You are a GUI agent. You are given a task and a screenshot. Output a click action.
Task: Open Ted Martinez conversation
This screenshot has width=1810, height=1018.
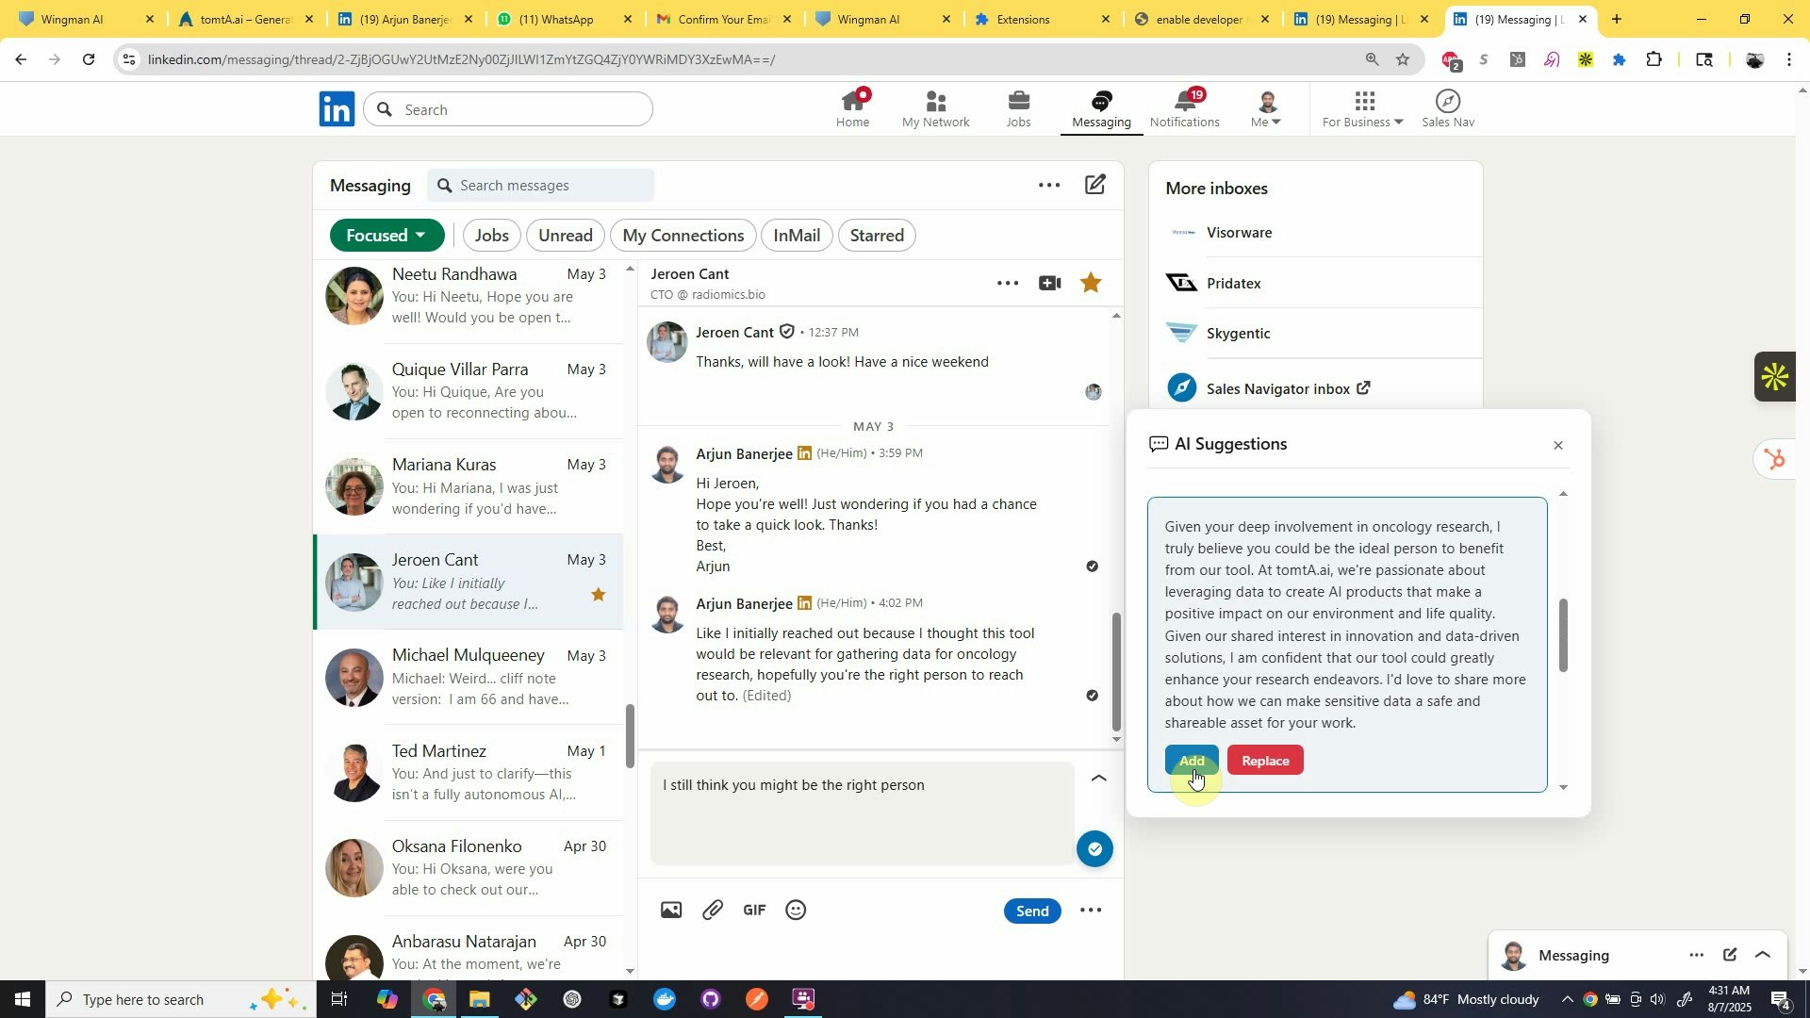tap(468, 773)
